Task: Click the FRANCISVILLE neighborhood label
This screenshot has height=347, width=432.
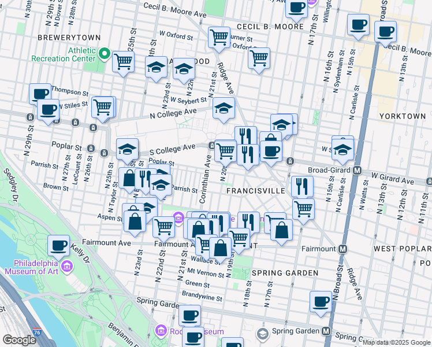Action: coord(256,191)
